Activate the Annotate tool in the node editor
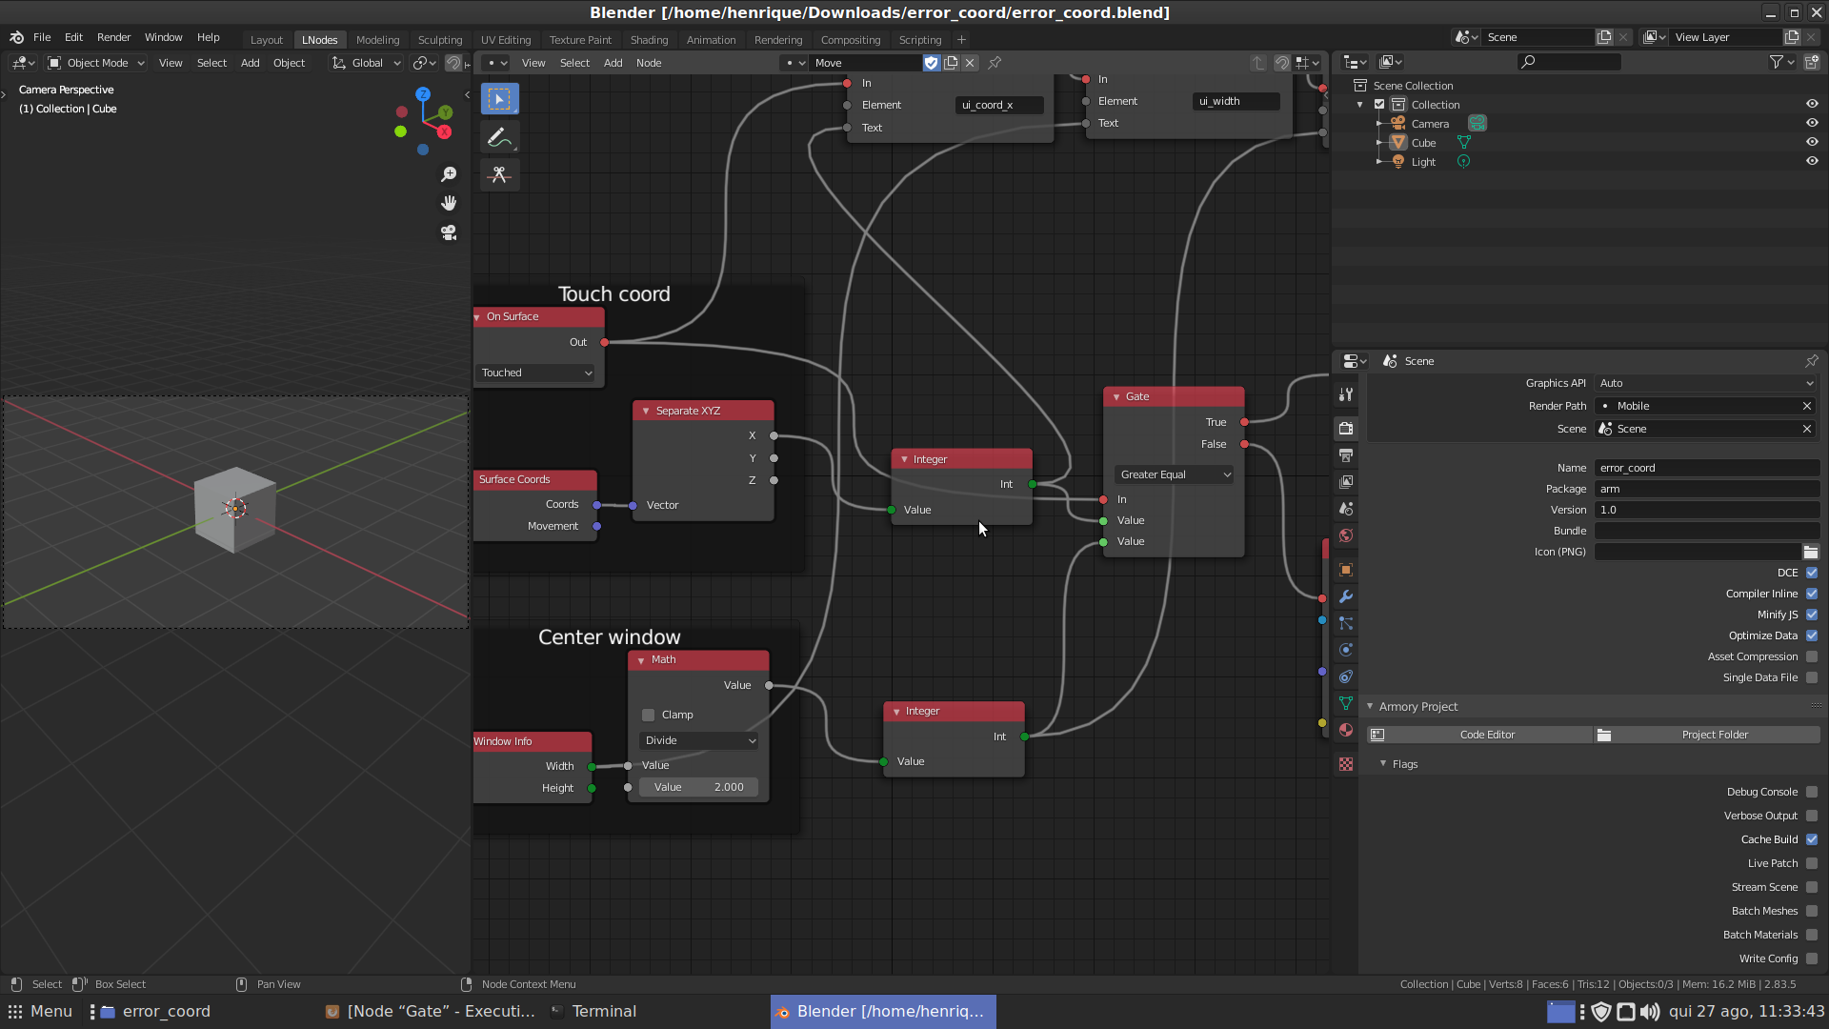The image size is (1829, 1029). click(x=499, y=136)
